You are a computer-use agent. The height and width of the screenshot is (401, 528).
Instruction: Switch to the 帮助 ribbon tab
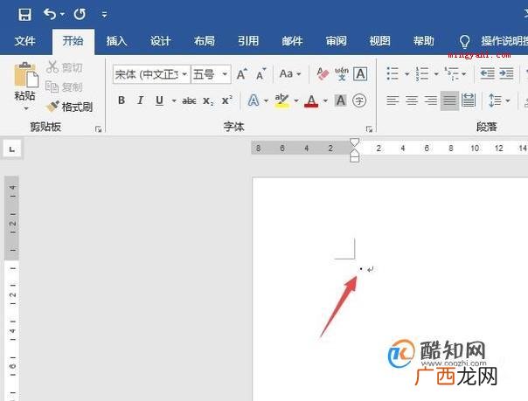[424, 41]
